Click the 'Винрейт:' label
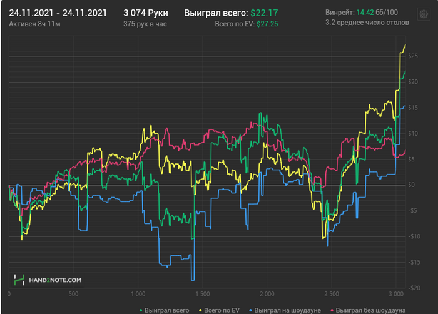438x314 pixels. [340, 13]
